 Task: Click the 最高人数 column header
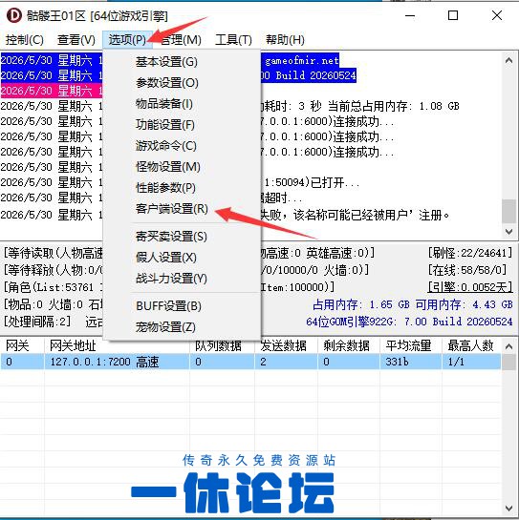click(x=472, y=346)
